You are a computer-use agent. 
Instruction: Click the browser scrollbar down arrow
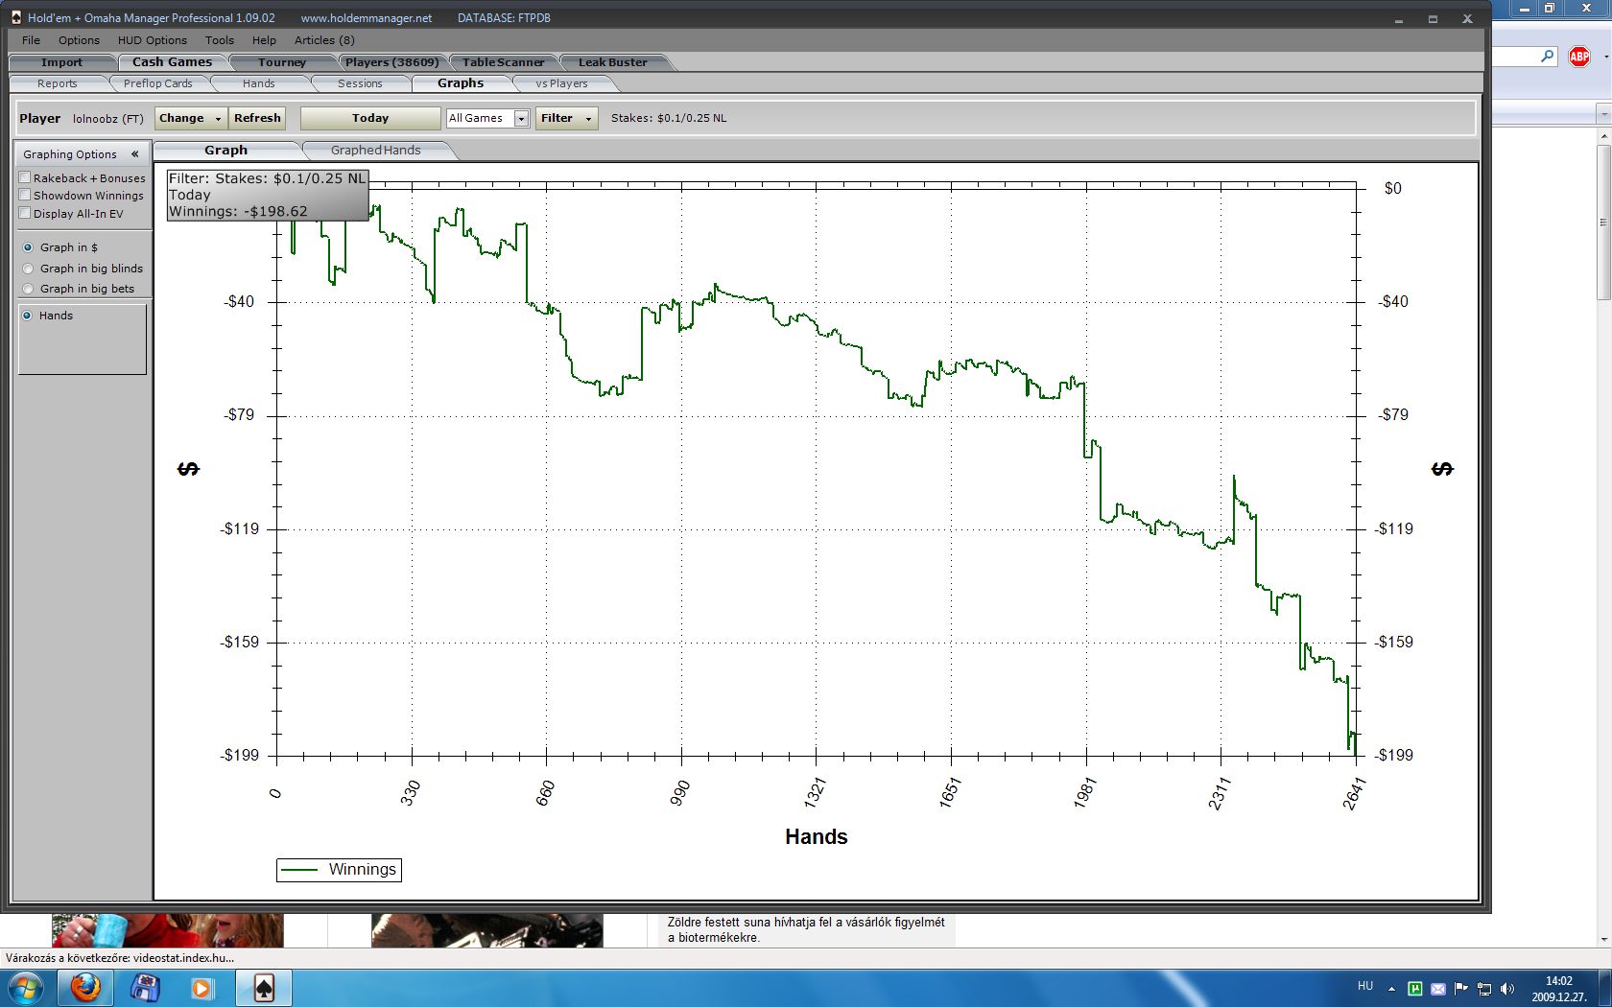[x=1603, y=940]
